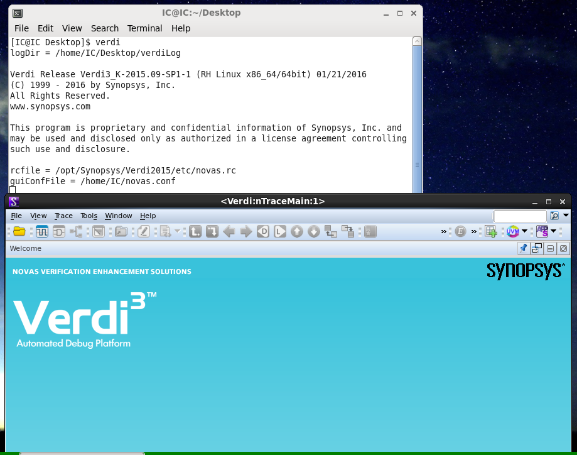Open the Trace menu in Verdi

[x=63, y=216]
